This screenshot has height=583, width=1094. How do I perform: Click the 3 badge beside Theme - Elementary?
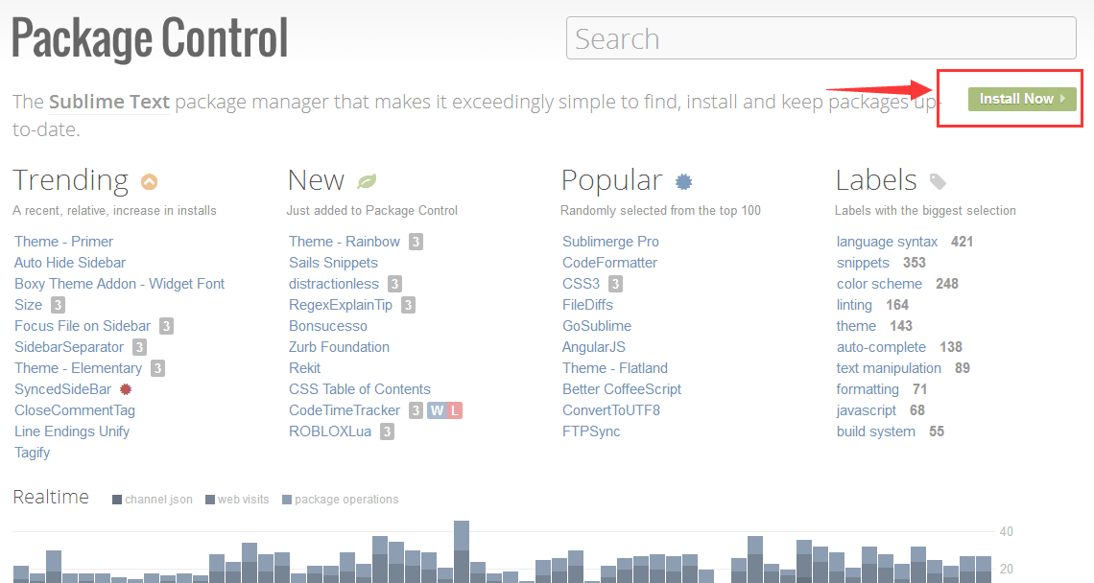[158, 368]
